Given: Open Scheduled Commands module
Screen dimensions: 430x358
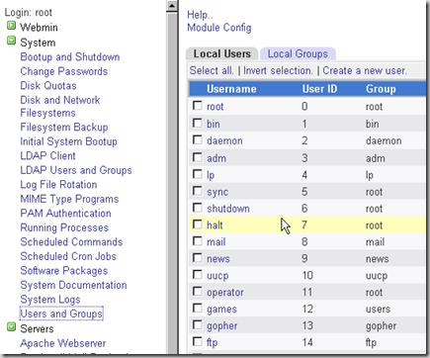Looking at the screenshot, I should pos(71,242).
